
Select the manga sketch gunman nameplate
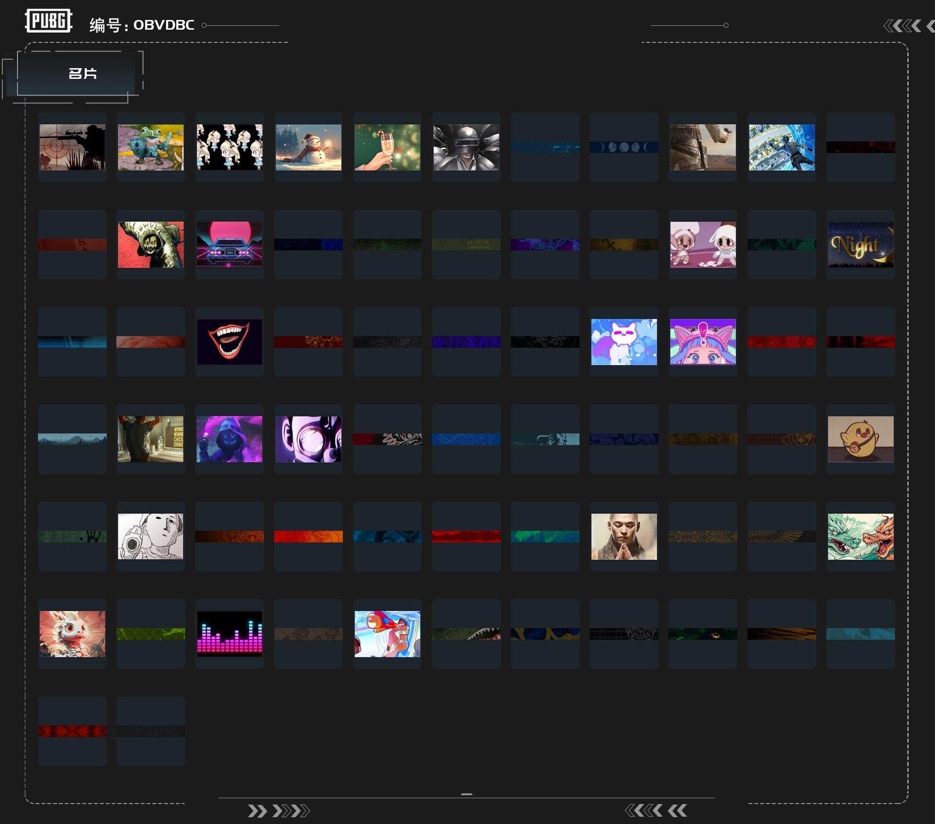tap(151, 536)
